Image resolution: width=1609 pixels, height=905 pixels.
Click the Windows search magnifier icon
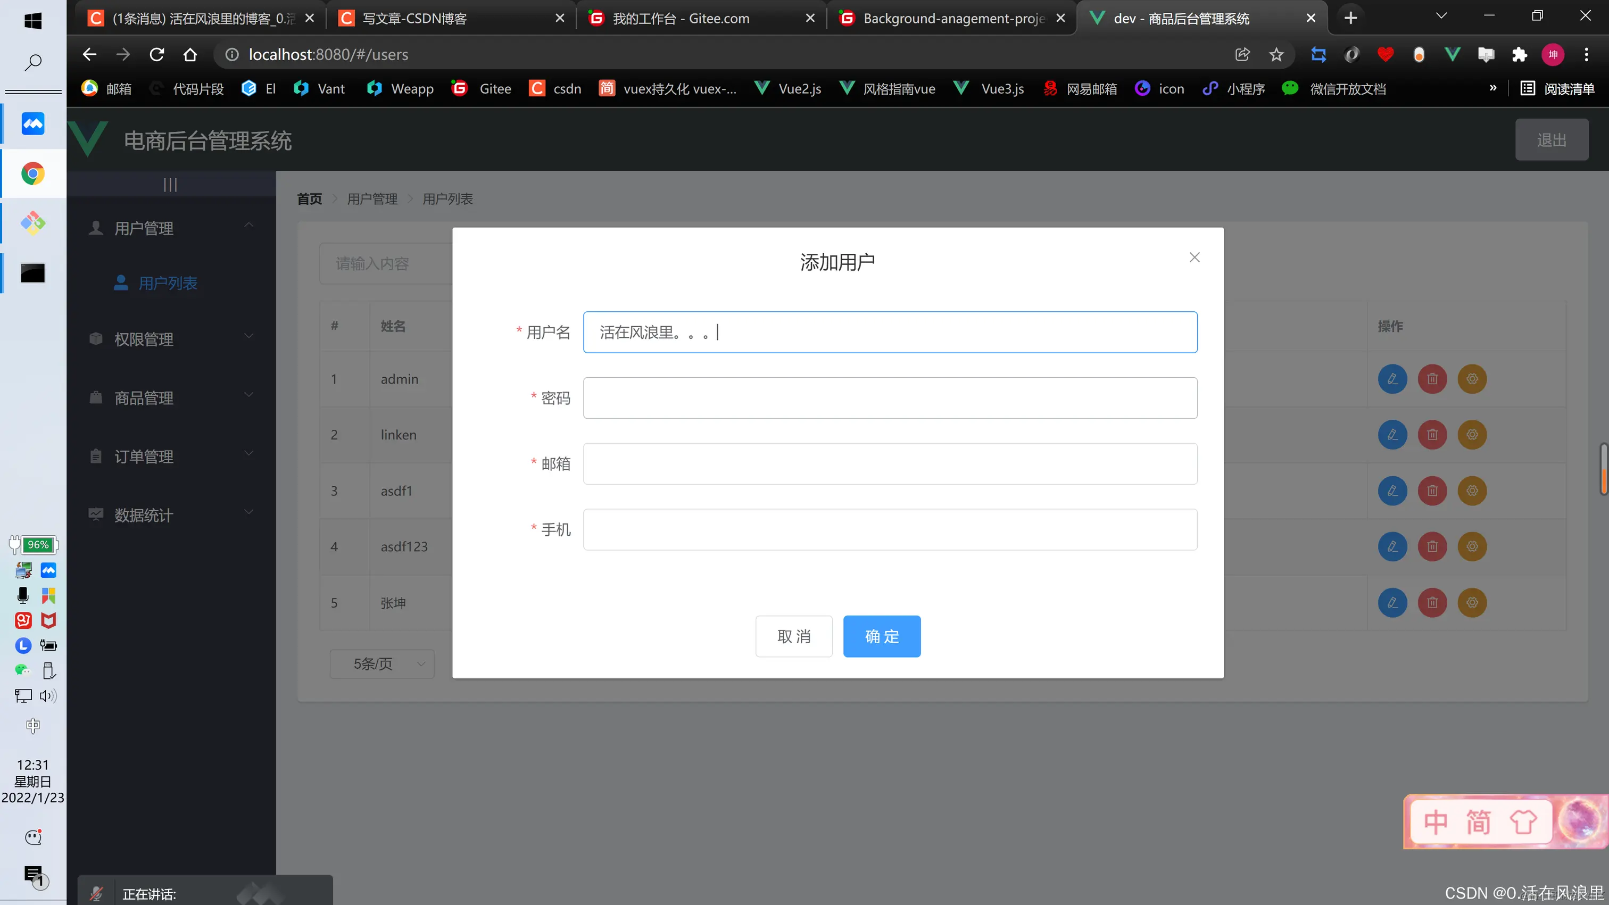pyautogui.click(x=33, y=62)
